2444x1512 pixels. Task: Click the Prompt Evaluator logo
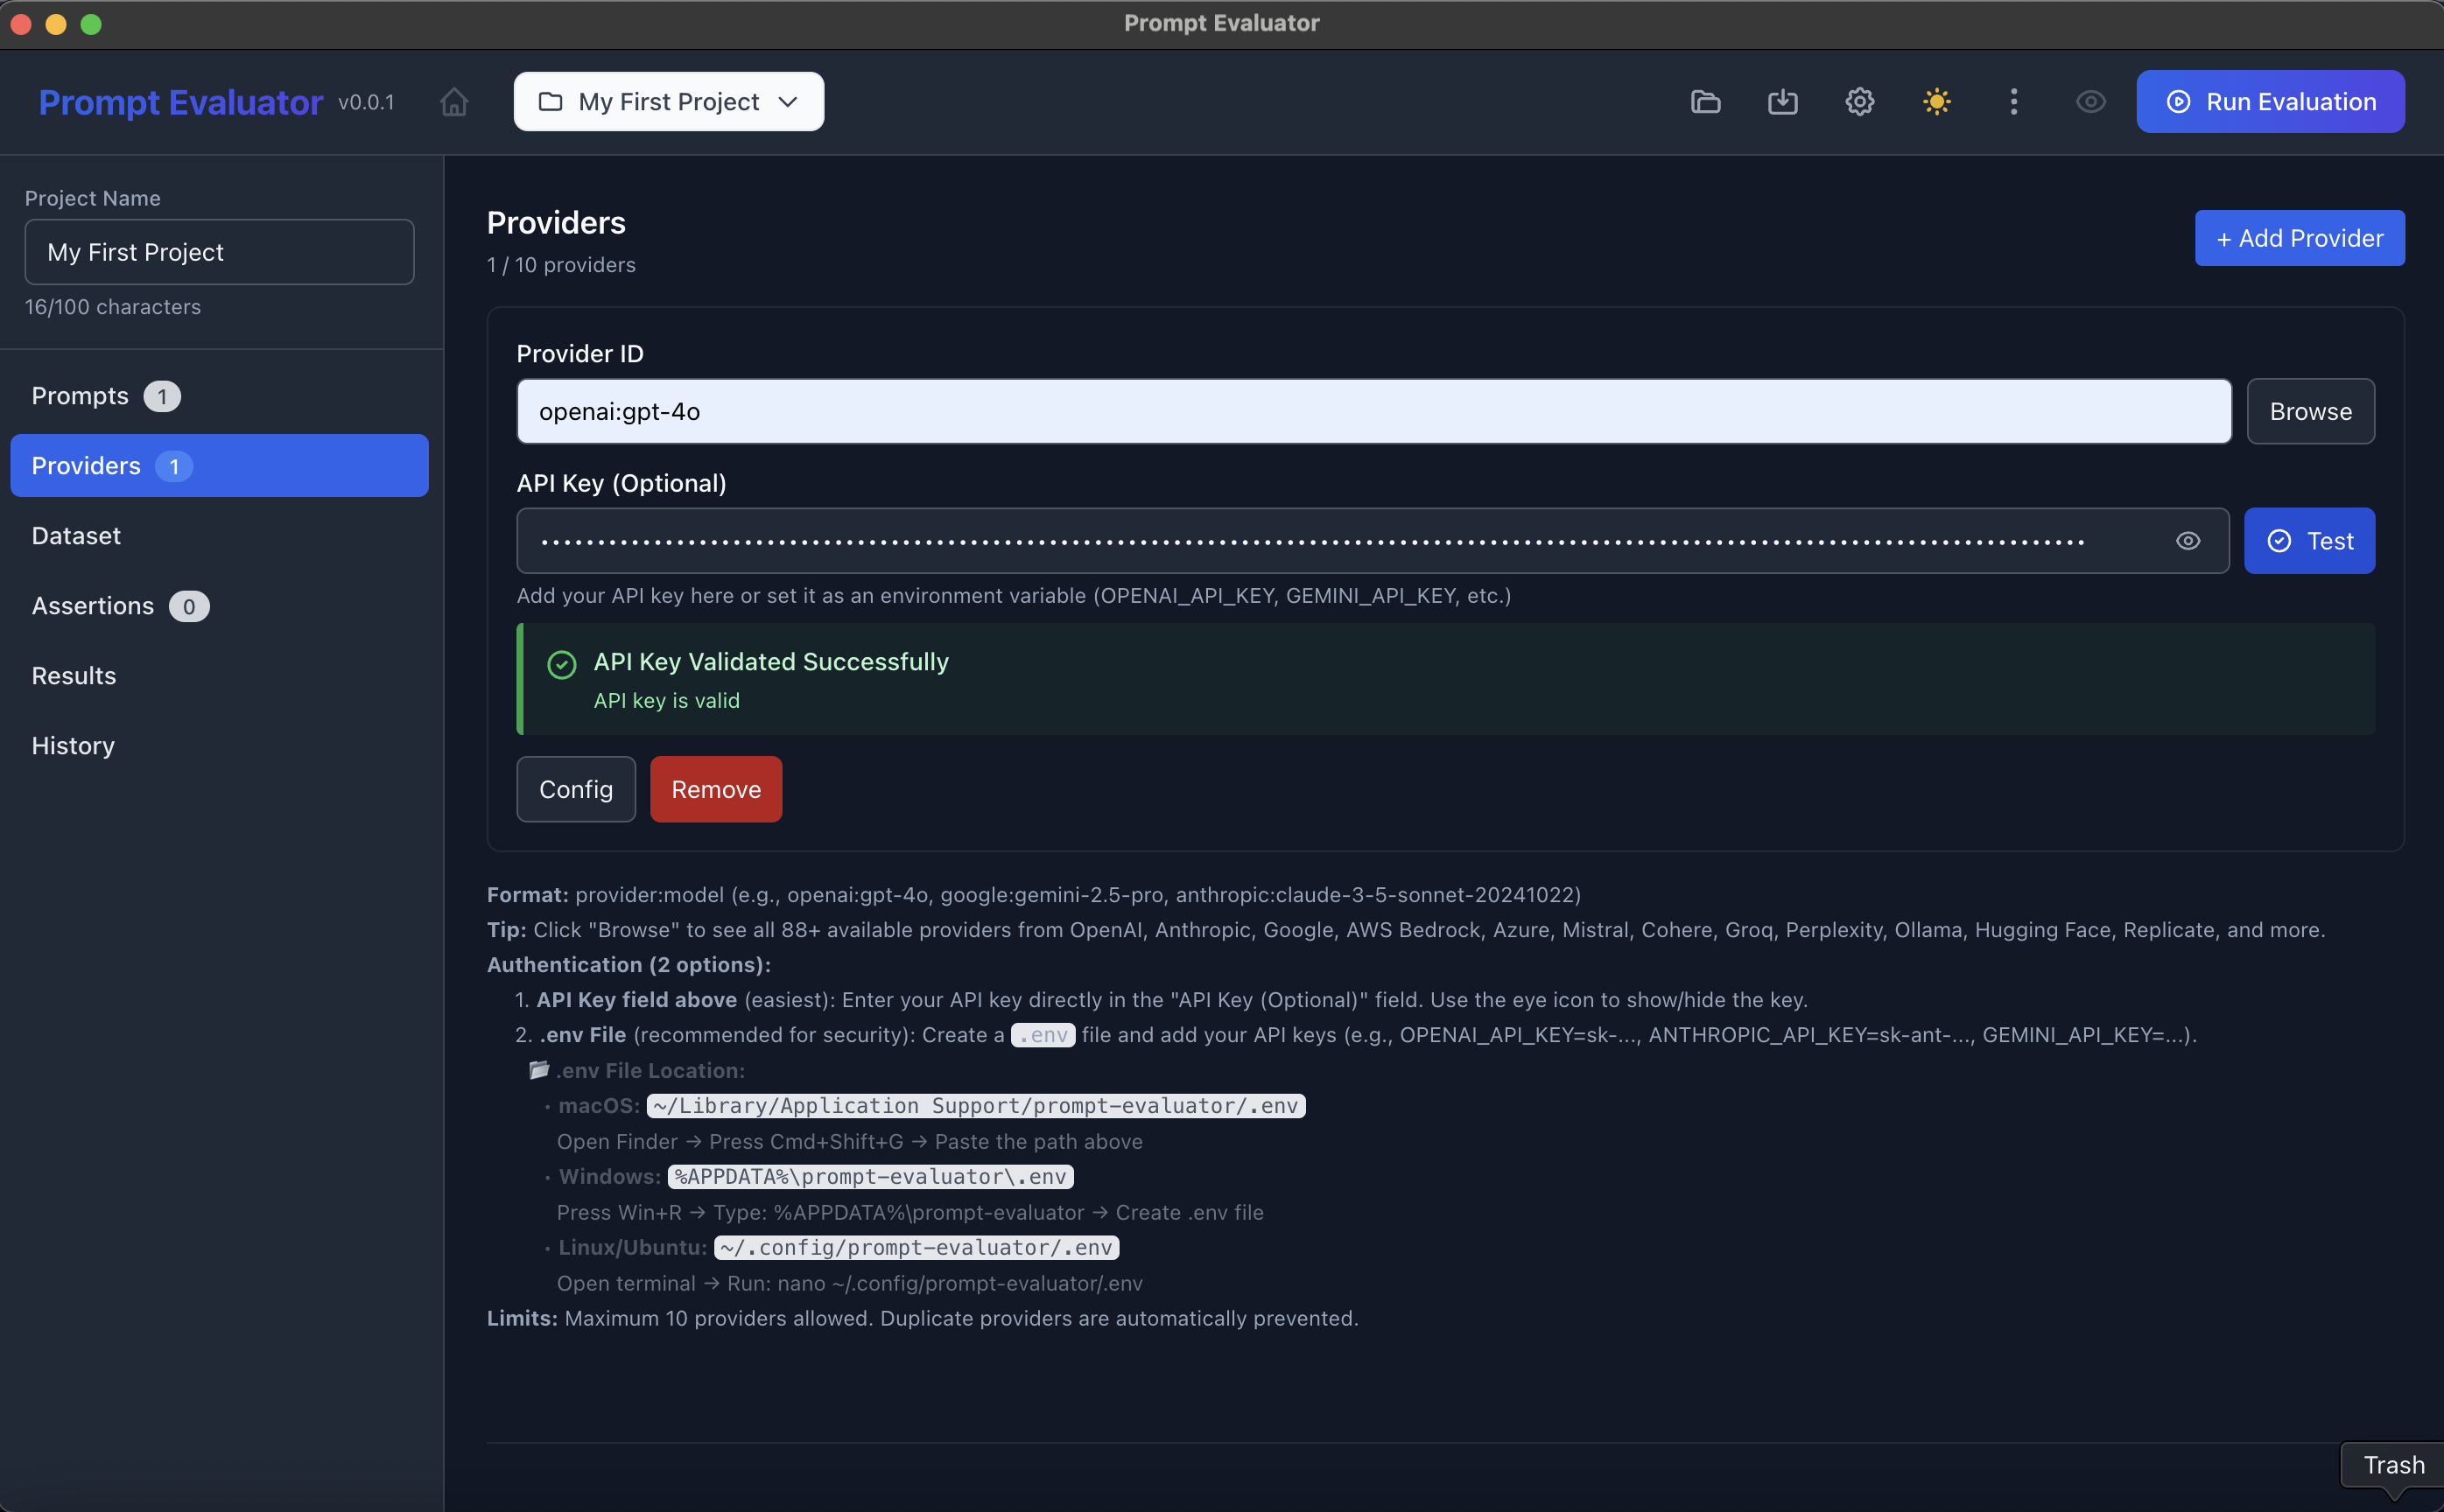[x=180, y=101]
